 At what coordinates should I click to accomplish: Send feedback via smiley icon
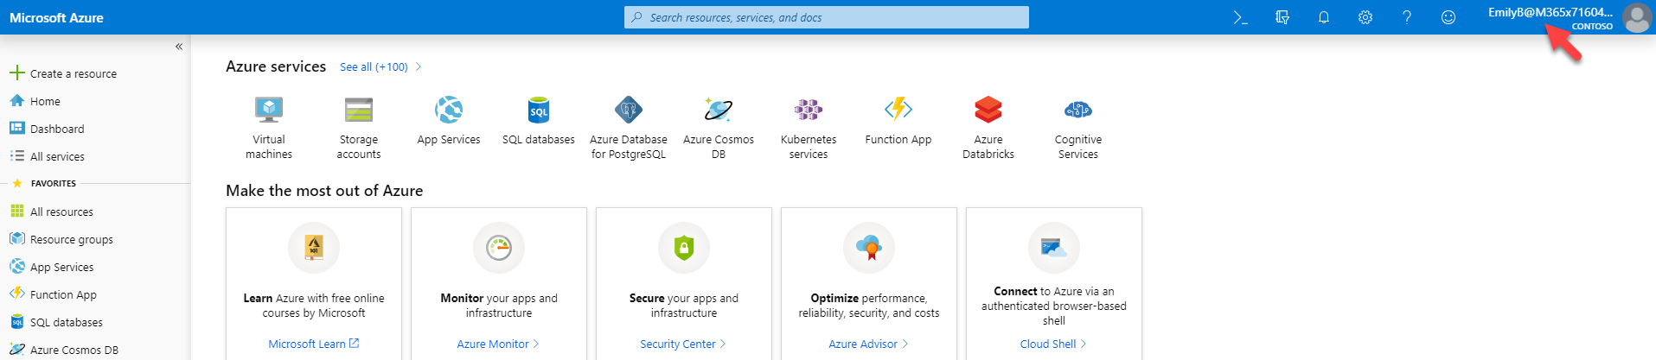[x=1448, y=17]
